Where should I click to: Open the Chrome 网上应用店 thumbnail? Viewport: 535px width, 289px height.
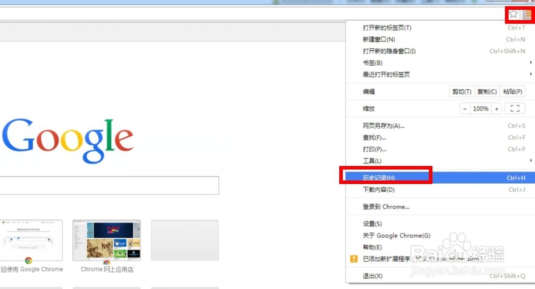pyautogui.click(x=107, y=240)
